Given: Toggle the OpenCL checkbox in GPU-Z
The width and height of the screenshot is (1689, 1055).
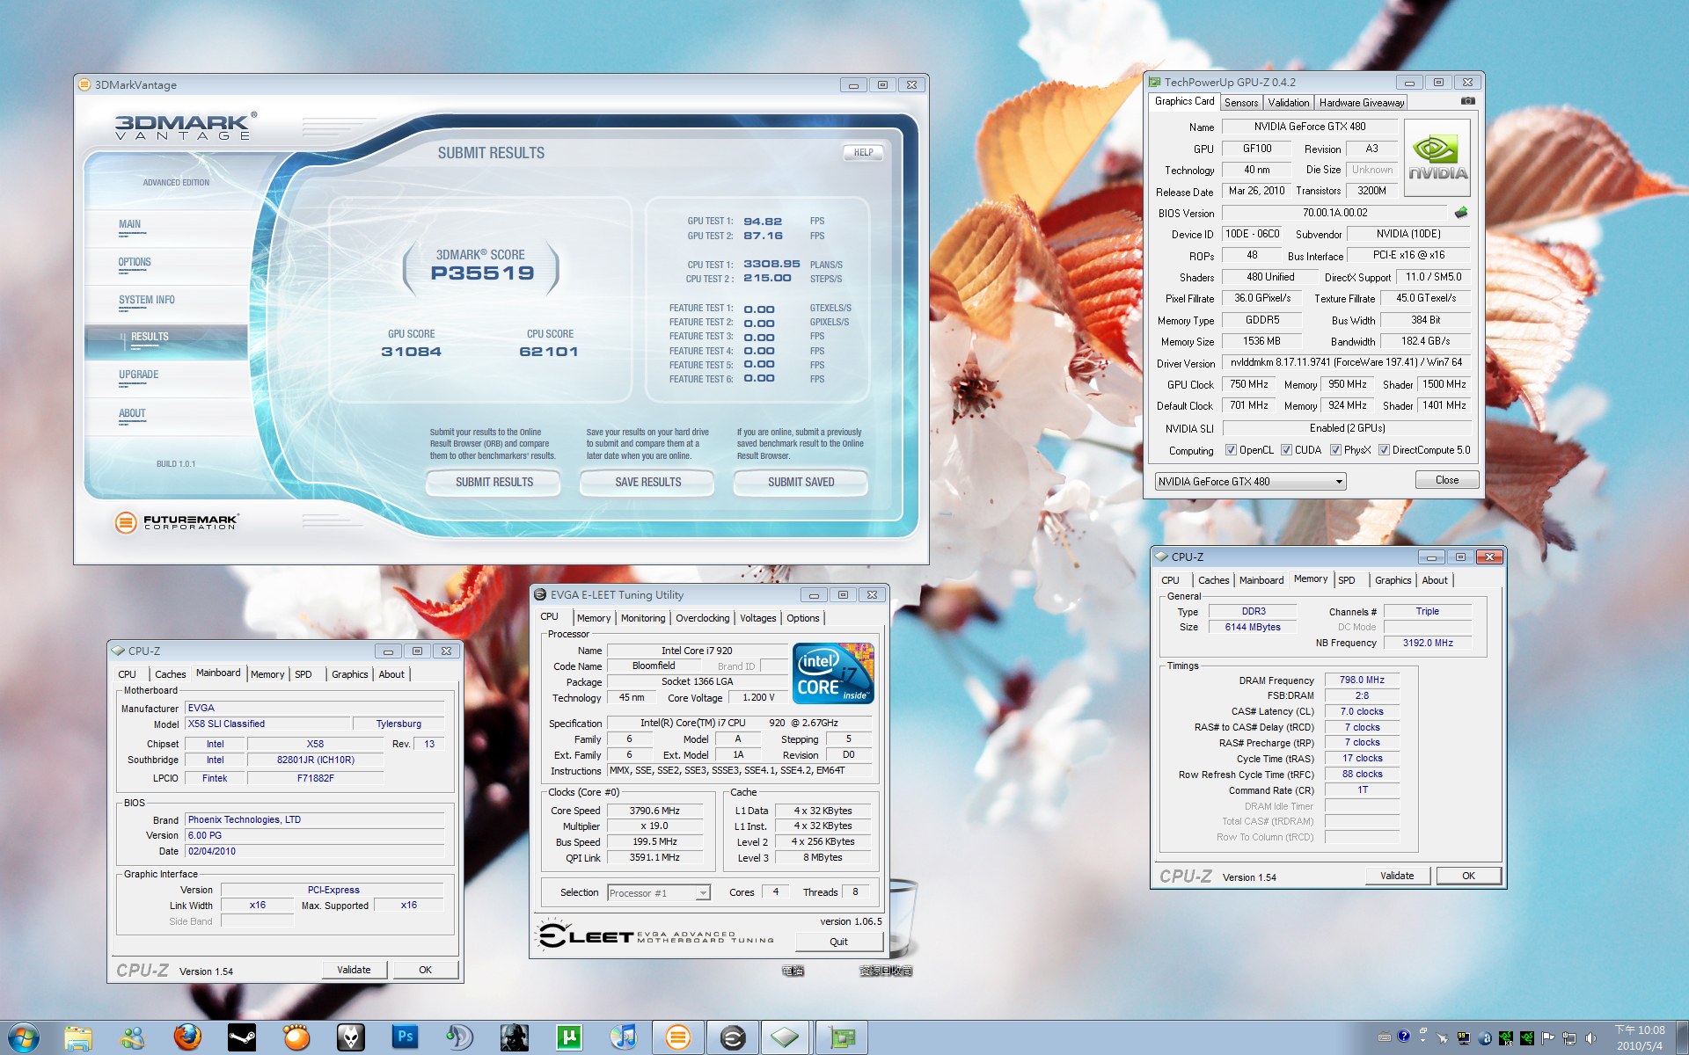Looking at the screenshot, I should pos(1231,450).
